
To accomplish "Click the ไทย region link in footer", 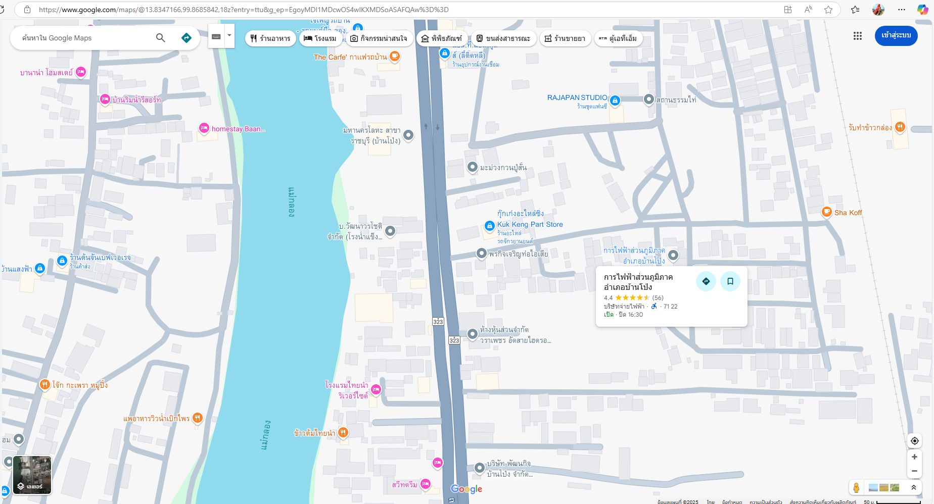I will [711, 501].
